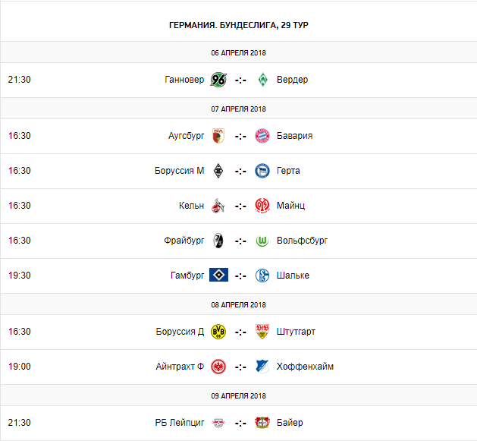
Task: Click the Hertha club logo
Action: tap(262, 171)
